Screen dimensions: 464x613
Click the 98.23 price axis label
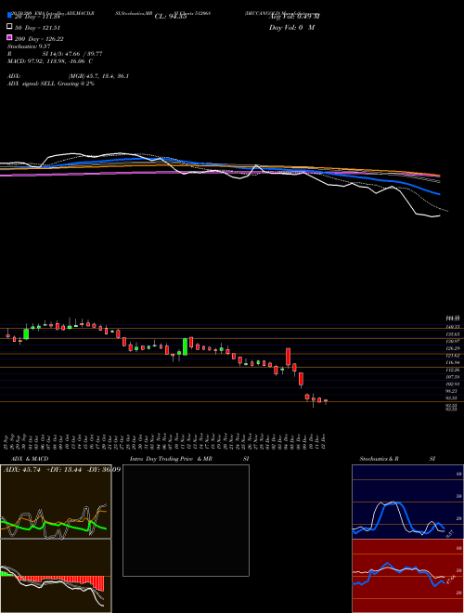coord(454,391)
